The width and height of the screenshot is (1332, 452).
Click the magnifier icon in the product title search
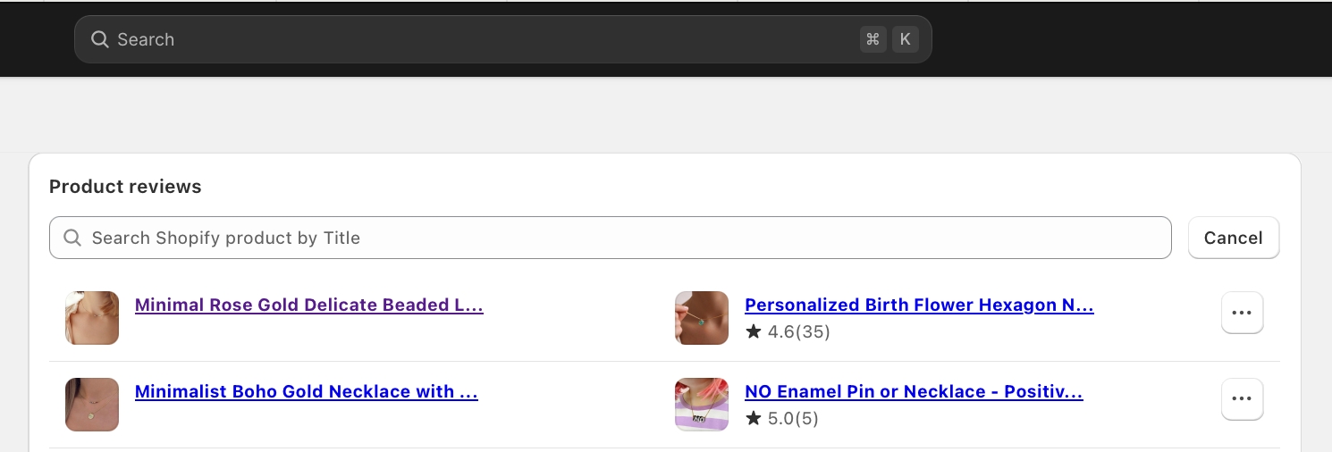(72, 238)
